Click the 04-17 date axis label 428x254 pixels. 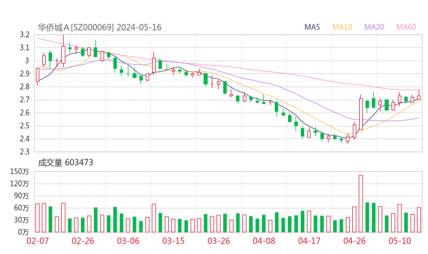click(x=309, y=241)
